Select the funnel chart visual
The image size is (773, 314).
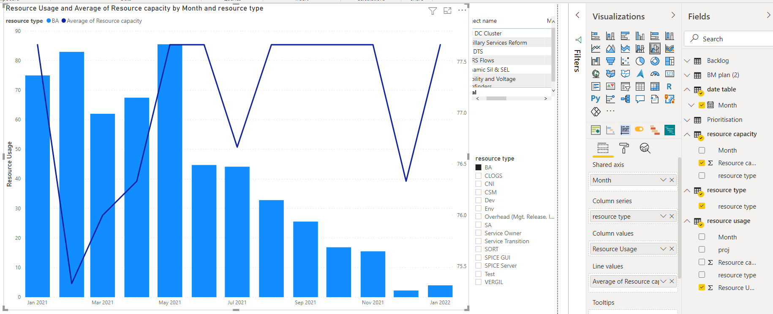pos(610,61)
